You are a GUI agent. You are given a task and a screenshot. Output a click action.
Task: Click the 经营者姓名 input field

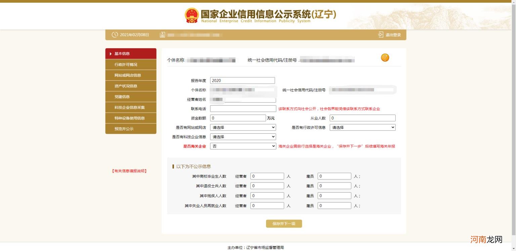coord(243,100)
